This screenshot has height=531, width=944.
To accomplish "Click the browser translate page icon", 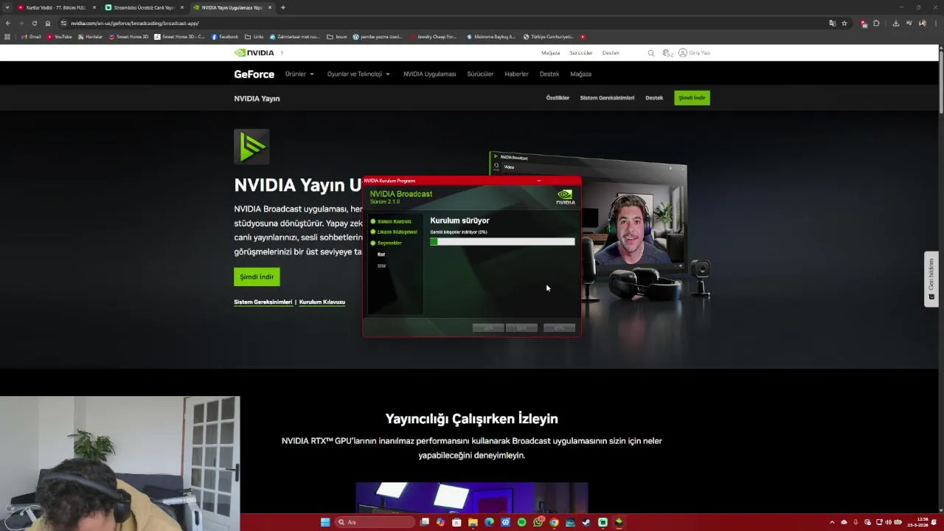I will coord(832,23).
